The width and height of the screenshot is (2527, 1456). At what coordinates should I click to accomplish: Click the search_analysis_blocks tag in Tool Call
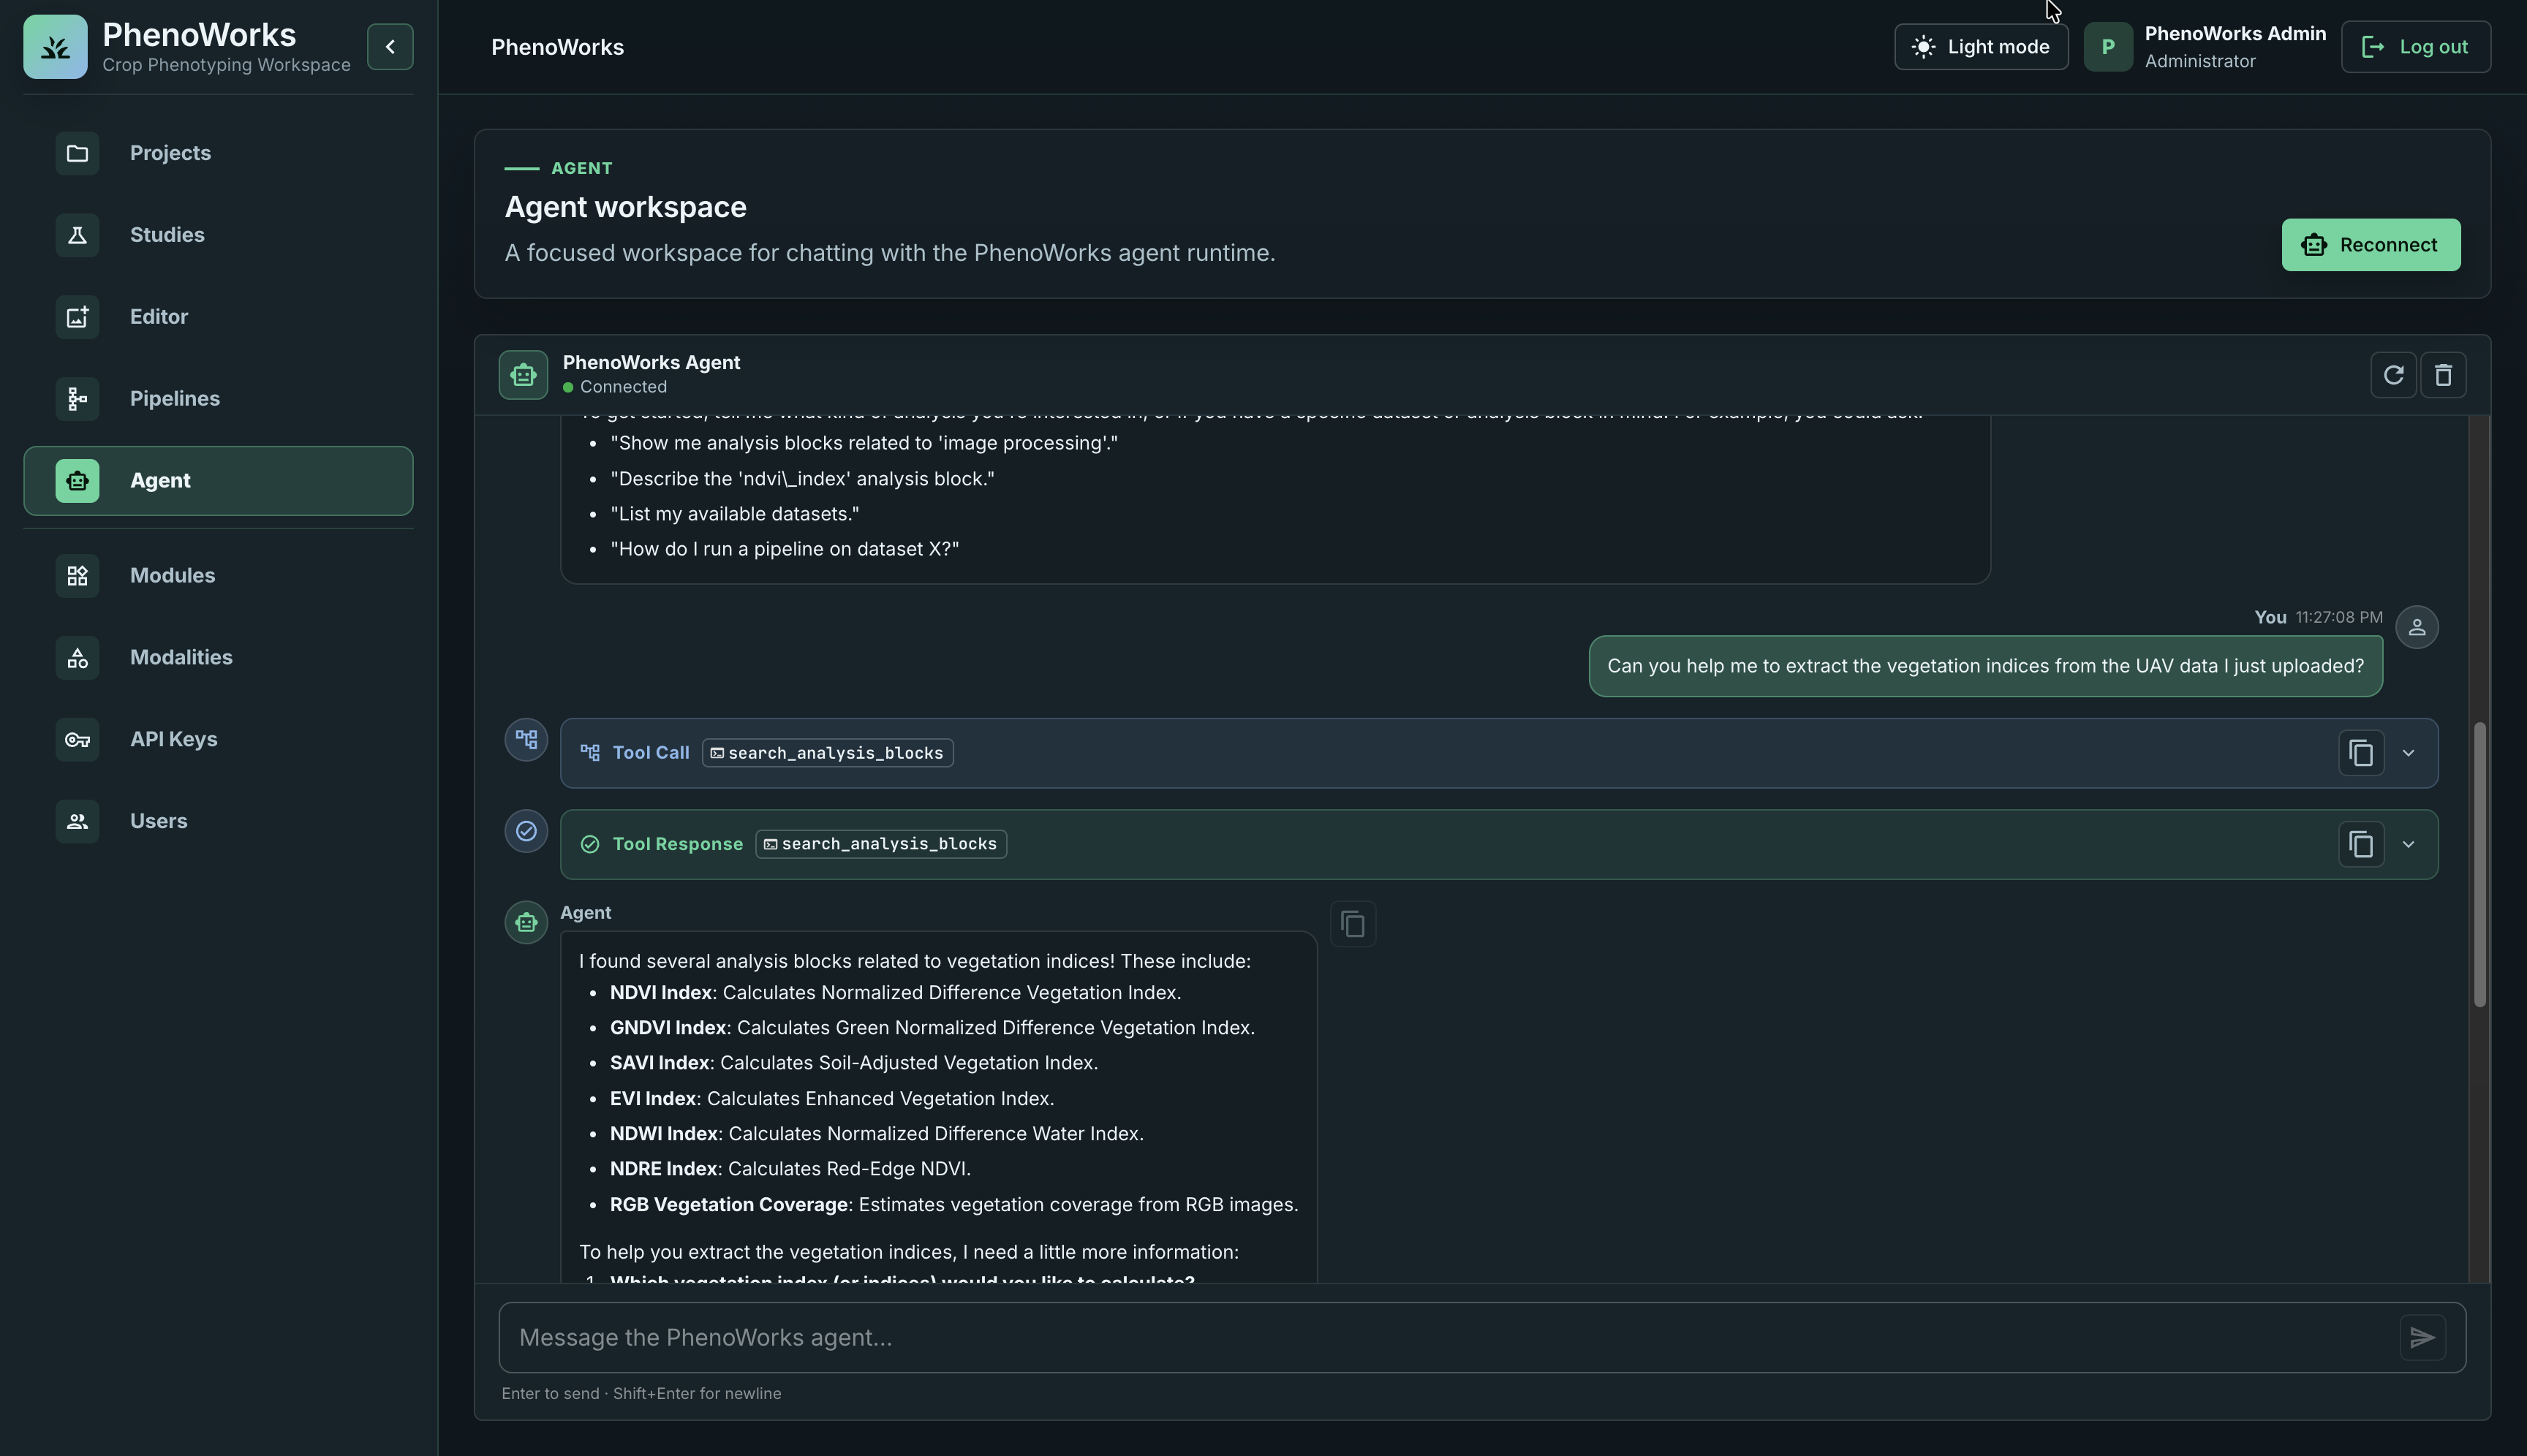[x=827, y=753]
